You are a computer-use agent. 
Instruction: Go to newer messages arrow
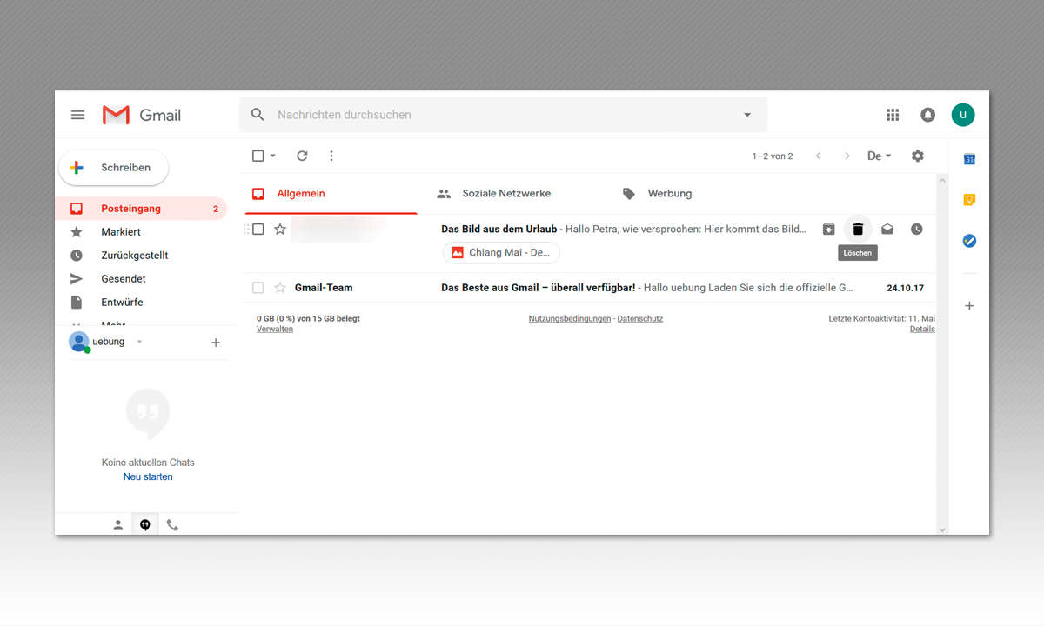818,156
